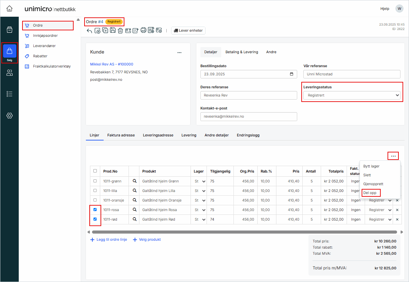Open the gear settings icon in left sidebar
This screenshot has height=282, width=409.
(10, 116)
